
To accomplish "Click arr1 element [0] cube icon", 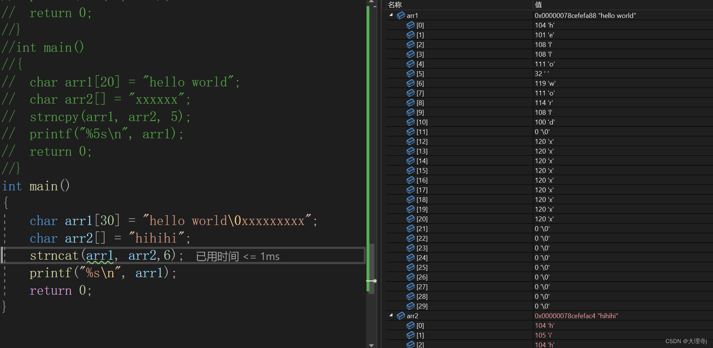I will click(411, 25).
